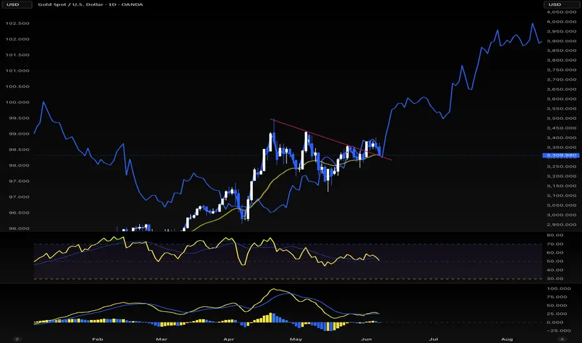The height and width of the screenshot is (343, 582).
Task: Toggle the A auto-scale button at bottom right
Action: pyautogui.click(x=562, y=339)
